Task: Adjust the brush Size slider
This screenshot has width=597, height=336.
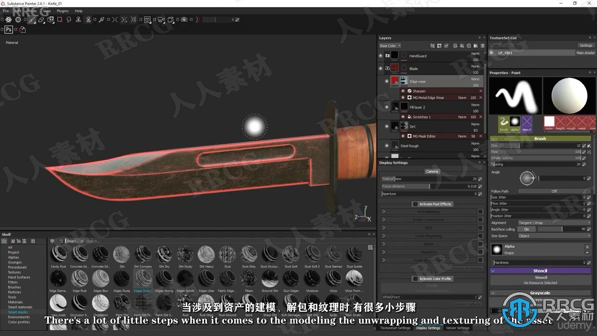Action: (x=536, y=146)
